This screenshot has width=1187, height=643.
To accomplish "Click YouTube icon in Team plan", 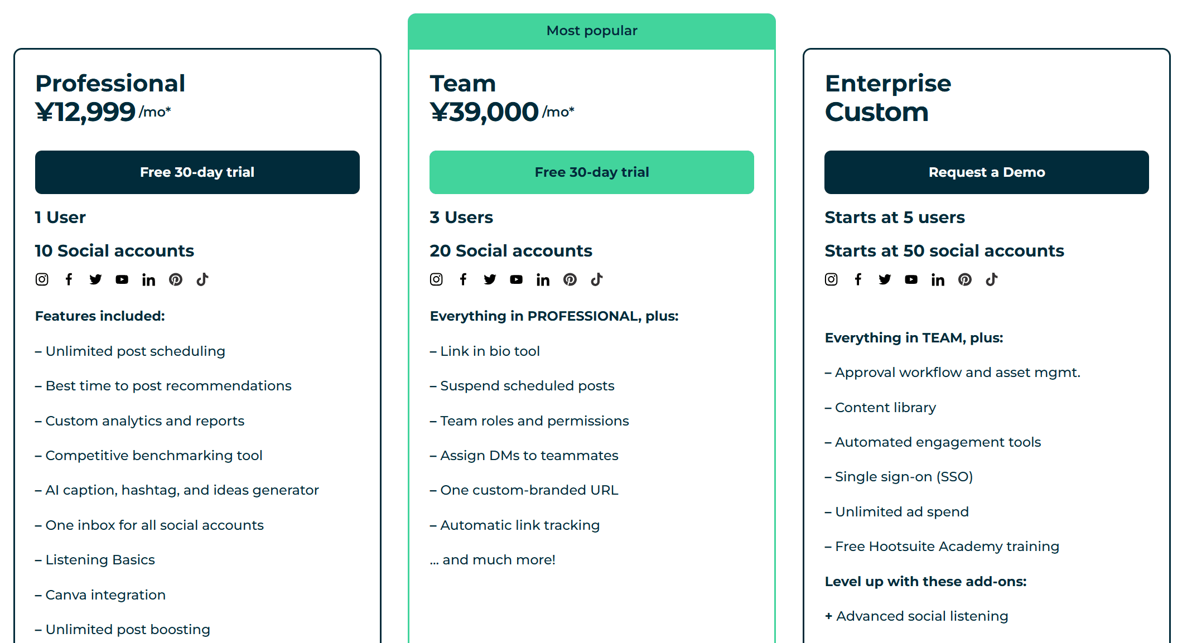I will pos(517,279).
